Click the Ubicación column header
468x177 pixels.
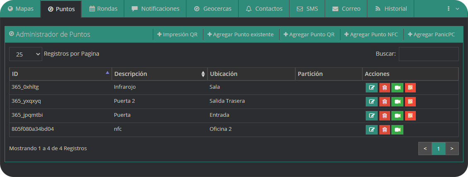[x=251, y=74]
